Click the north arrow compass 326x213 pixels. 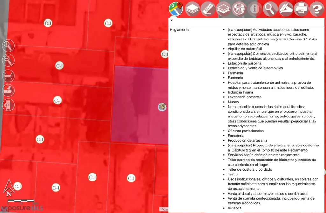coord(9,188)
